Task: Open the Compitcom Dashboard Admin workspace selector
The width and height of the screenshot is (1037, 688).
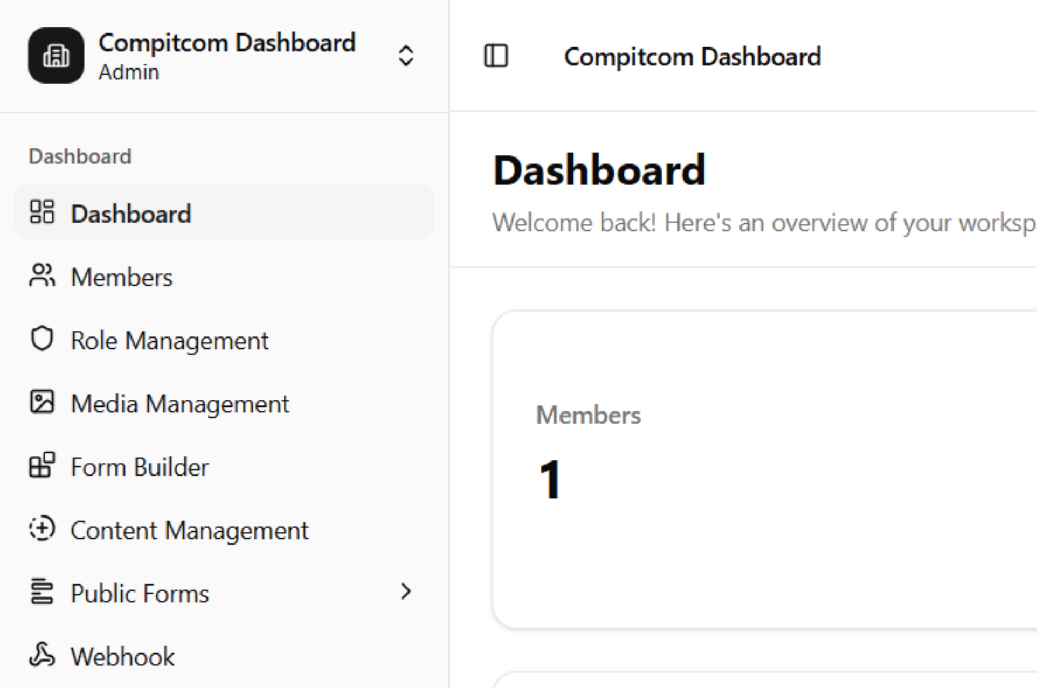Action: pyautogui.click(x=226, y=56)
